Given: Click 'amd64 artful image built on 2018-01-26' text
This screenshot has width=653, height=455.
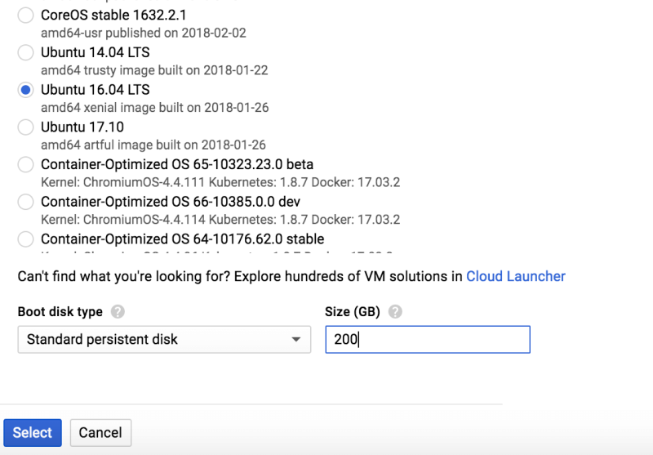Looking at the screenshot, I should (153, 145).
